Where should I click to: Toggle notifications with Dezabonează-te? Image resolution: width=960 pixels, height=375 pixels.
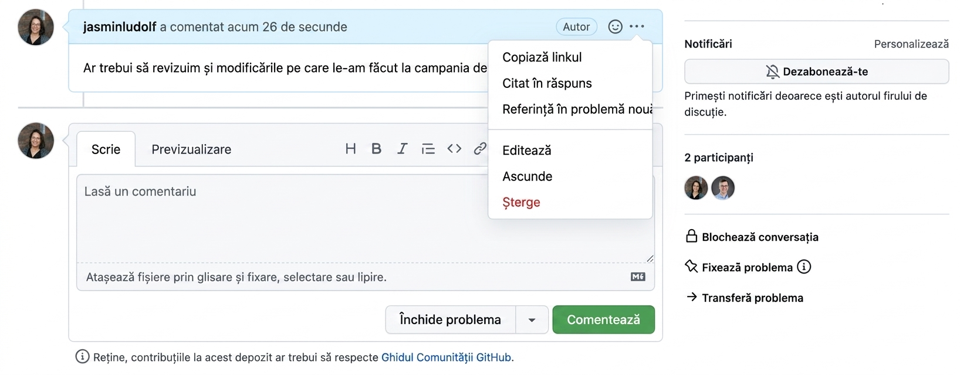(816, 71)
